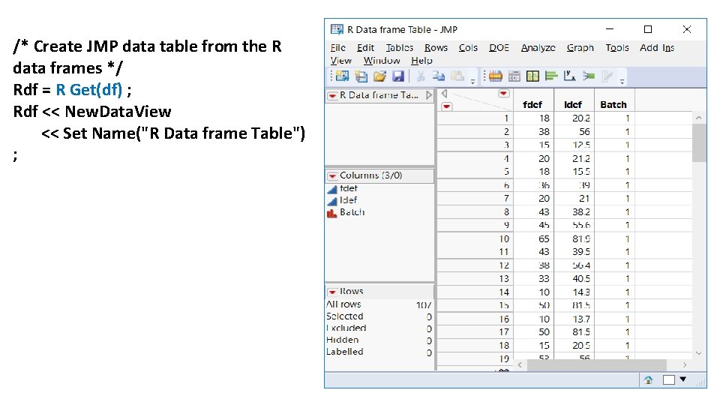Click the Save floppy disk icon
720x405 pixels.
click(398, 76)
